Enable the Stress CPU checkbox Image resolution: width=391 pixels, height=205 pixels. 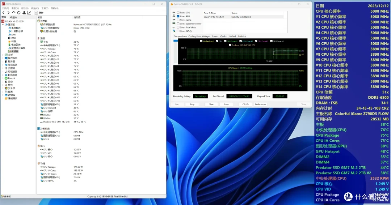click(x=178, y=12)
